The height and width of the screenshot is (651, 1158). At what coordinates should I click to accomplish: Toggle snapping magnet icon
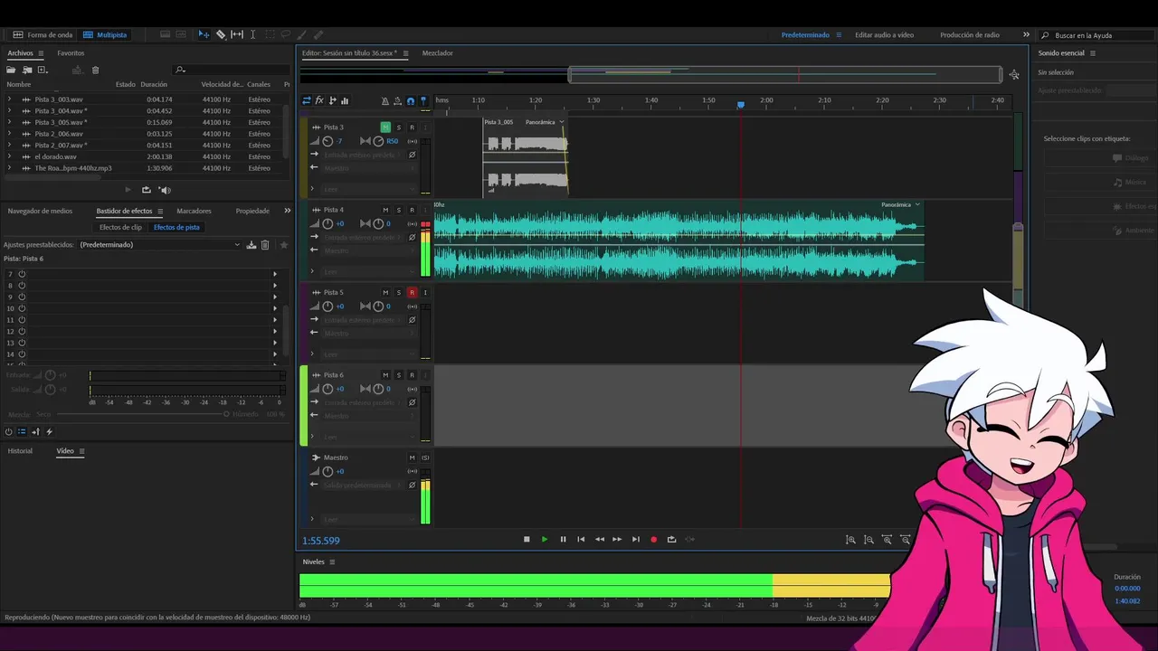(411, 101)
